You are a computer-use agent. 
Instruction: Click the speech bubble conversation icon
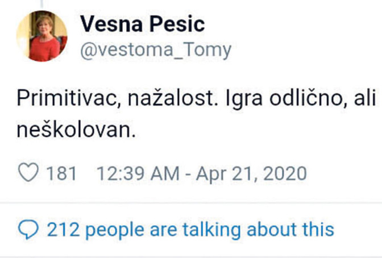point(28,229)
